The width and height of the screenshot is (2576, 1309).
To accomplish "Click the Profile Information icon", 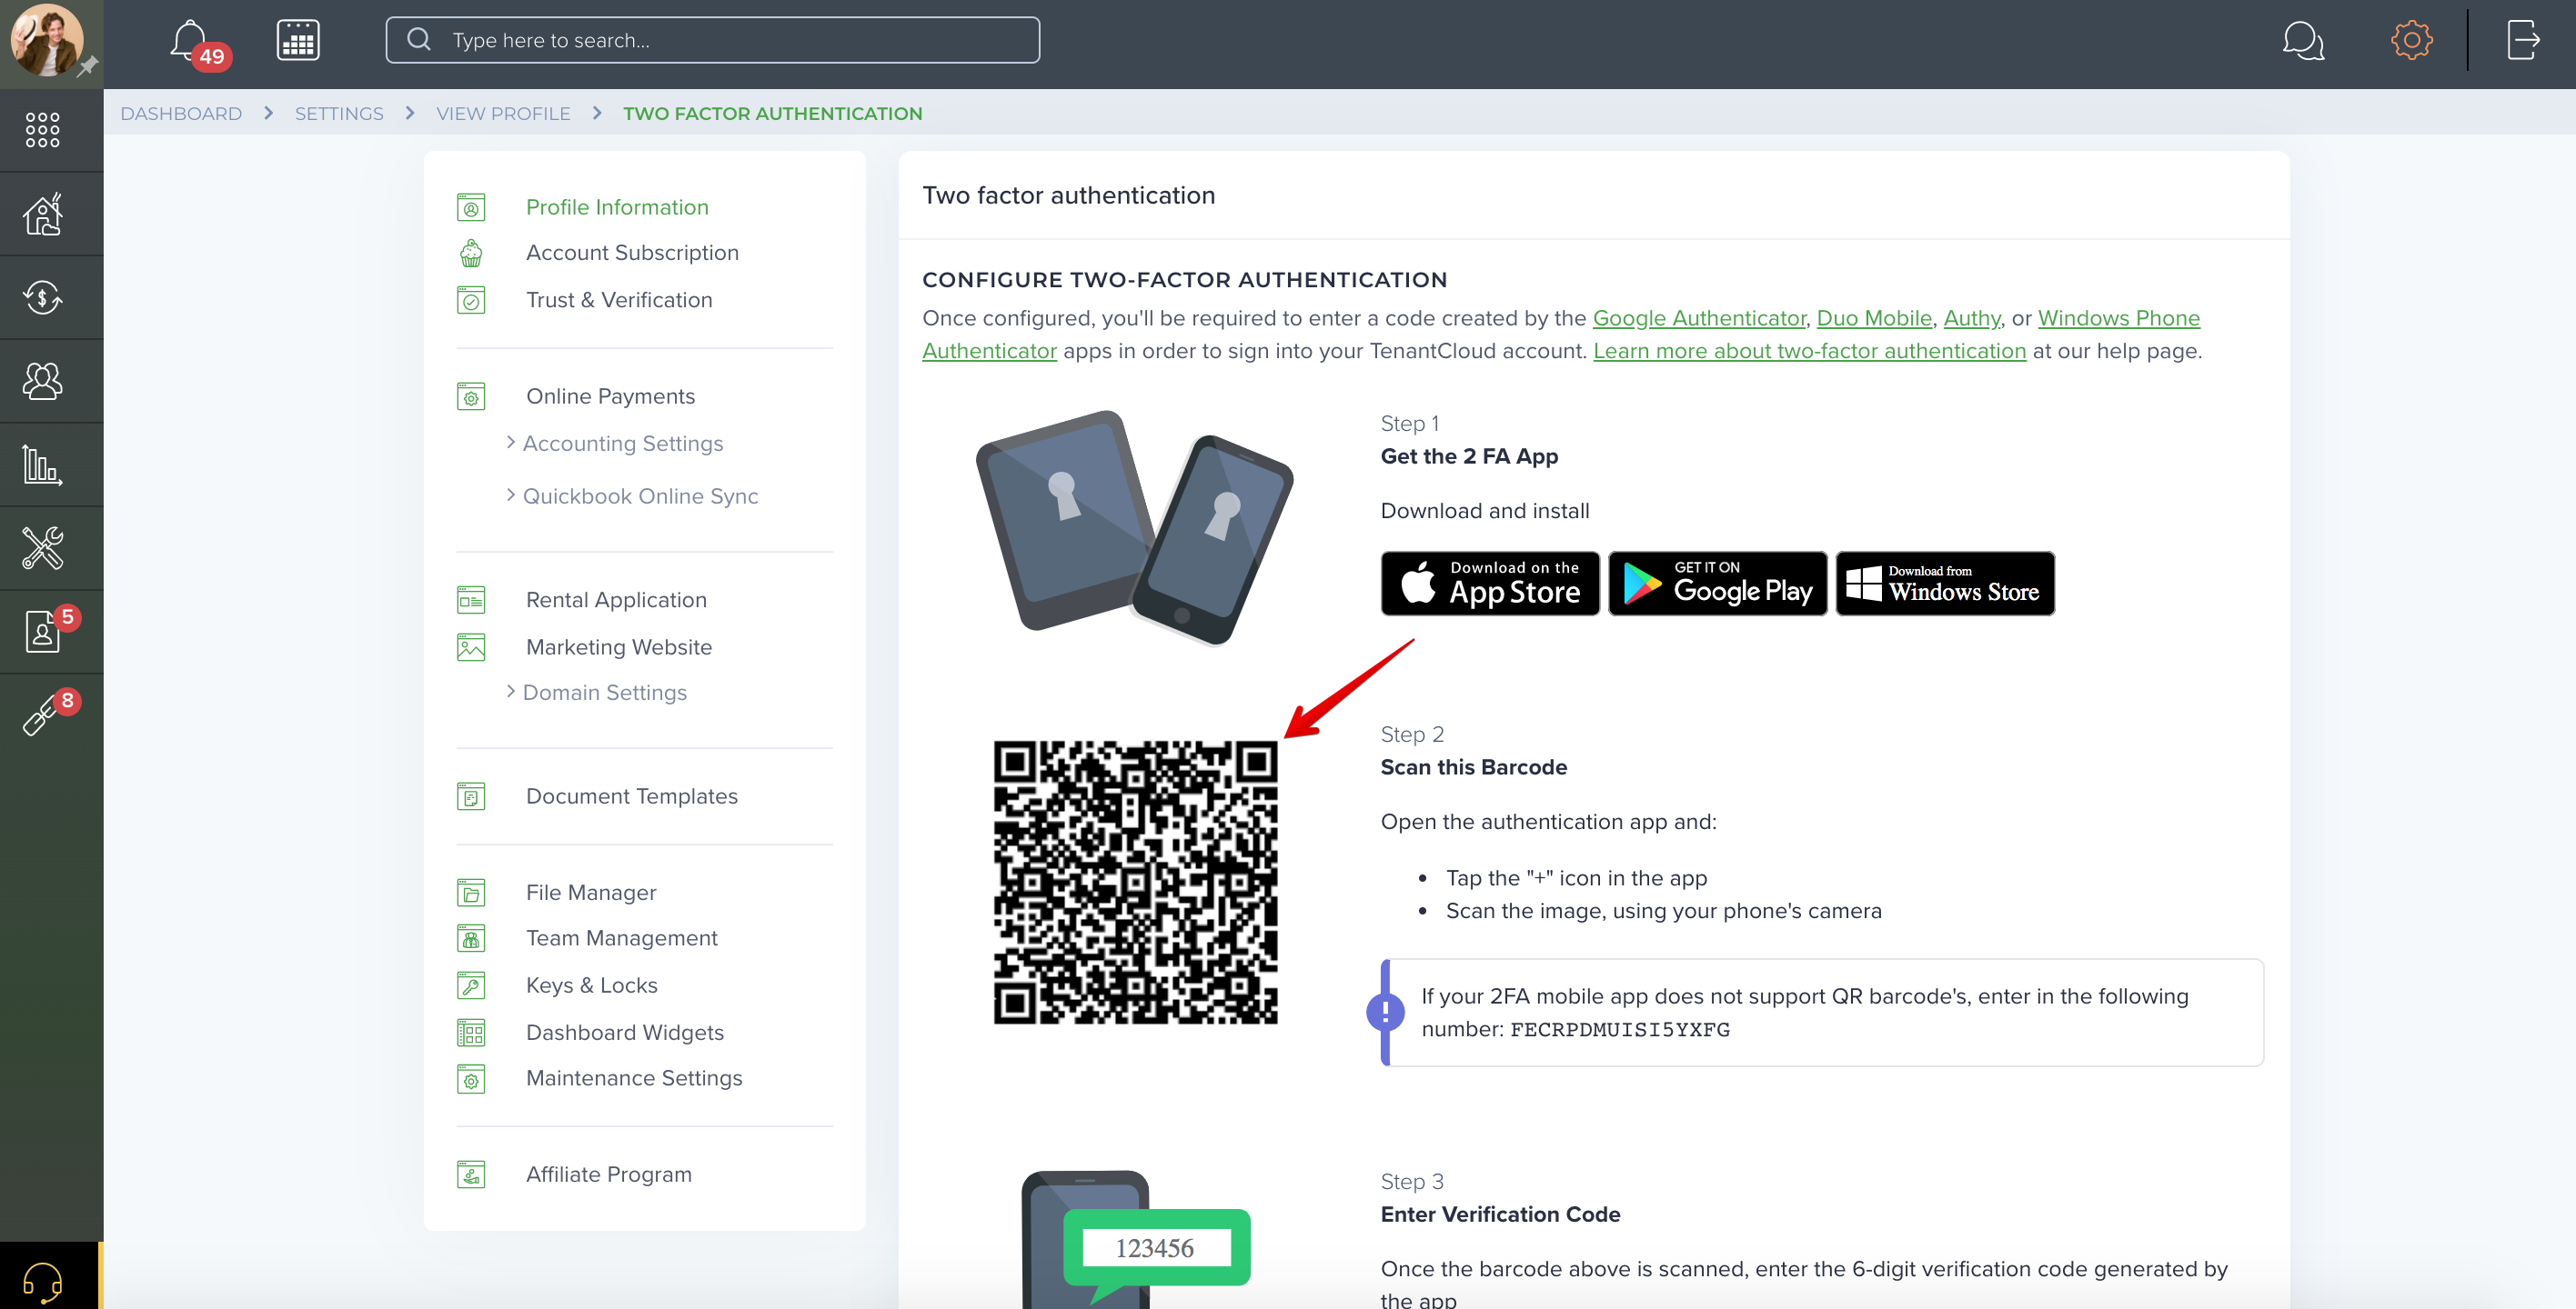I will click(471, 207).
